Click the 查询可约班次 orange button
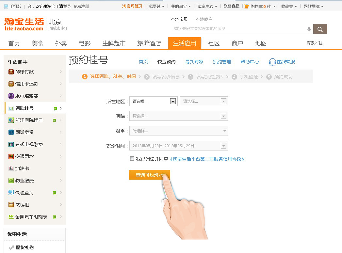This screenshot has height=253, width=342. tap(149, 175)
